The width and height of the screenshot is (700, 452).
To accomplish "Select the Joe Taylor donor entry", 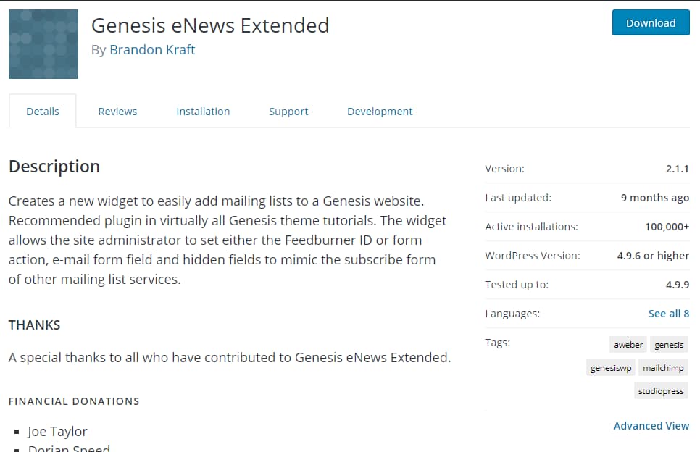I will click(57, 431).
